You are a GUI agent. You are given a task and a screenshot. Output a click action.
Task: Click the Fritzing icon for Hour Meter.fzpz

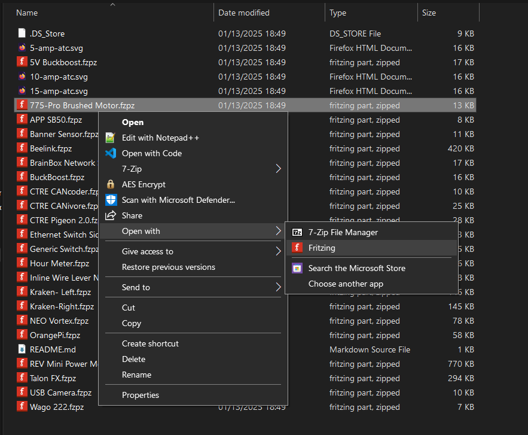click(x=22, y=263)
